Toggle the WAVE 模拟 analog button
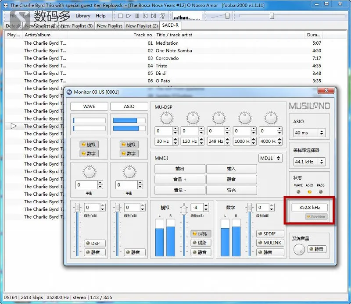Image resolution: width=351 pixels, height=304 pixels. [x=89, y=145]
